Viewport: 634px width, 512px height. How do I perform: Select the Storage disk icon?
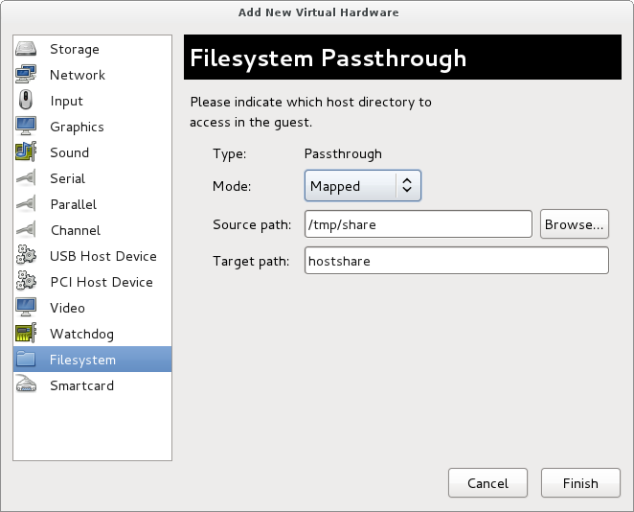pyautogui.click(x=26, y=49)
